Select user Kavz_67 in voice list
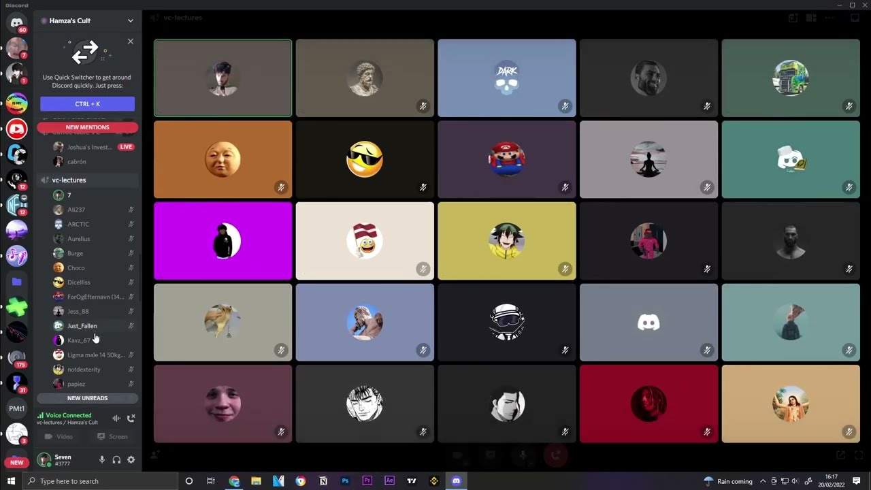This screenshot has width=871, height=490. tap(93, 340)
